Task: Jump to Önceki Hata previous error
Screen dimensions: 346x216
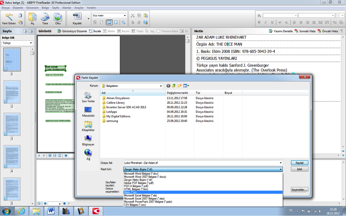Action: coord(328,31)
